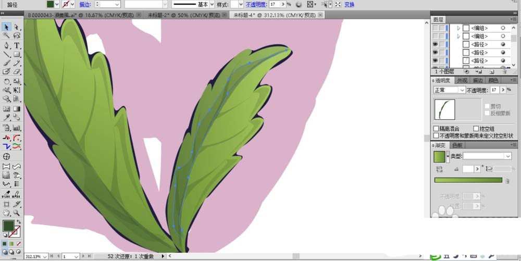Switch to the 未标题-2* document tab
This screenshot has height=261, width=521.
click(184, 15)
